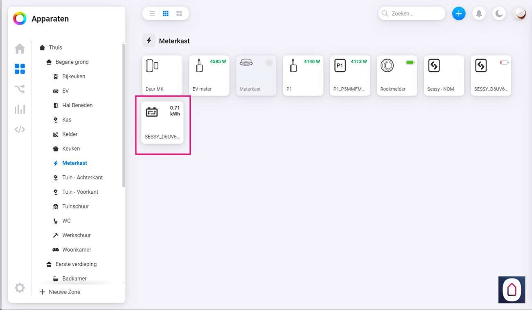This screenshot has width=532, height=310.
Task: Open the Script code brackets icon
Action: click(20, 129)
